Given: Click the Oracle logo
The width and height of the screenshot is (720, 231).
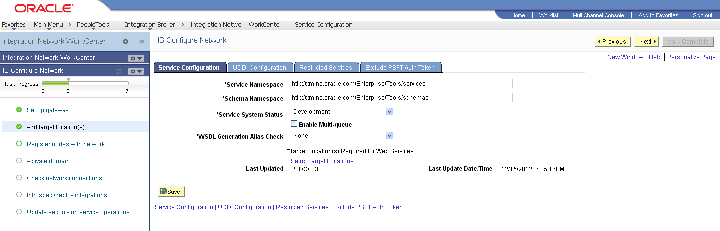Looking at the screenshot, I should pyautogui.click(x=44, y=8).
